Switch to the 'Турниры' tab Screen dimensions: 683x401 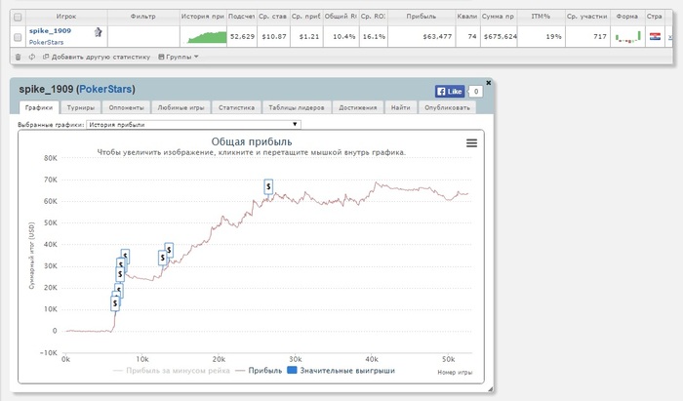pos(81,107)
